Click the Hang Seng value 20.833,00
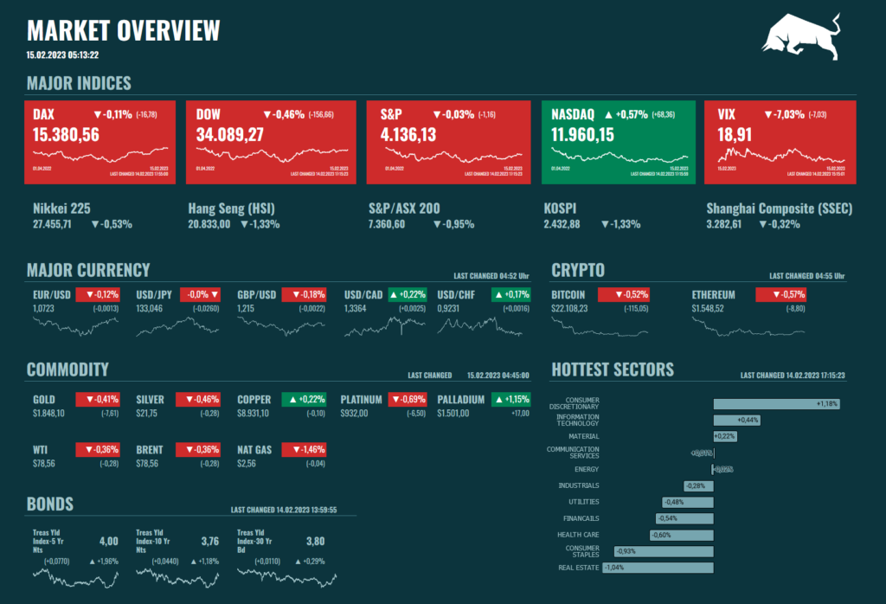 pyautogui.click(x=209, y=224)
